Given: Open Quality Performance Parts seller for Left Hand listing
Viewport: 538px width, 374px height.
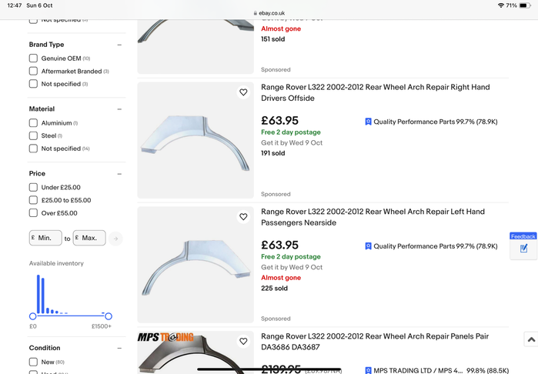Looking at the screenshot, I should pos(436,246).
